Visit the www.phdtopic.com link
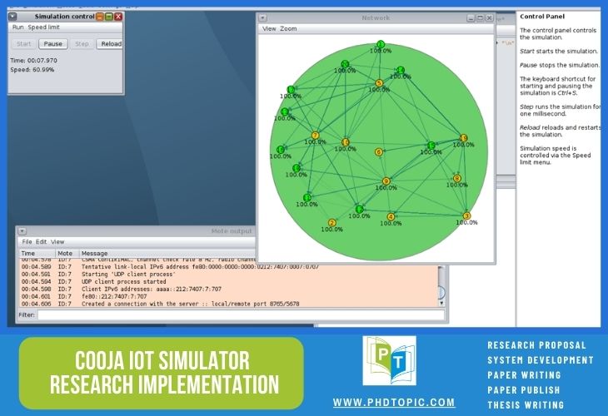The height and width of the screenshot is (416, 608). click(x=394, y=403)
